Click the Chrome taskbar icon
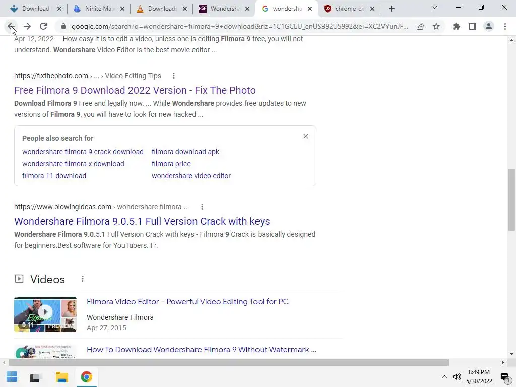This screenshot has height=387, width=516. 86,377
